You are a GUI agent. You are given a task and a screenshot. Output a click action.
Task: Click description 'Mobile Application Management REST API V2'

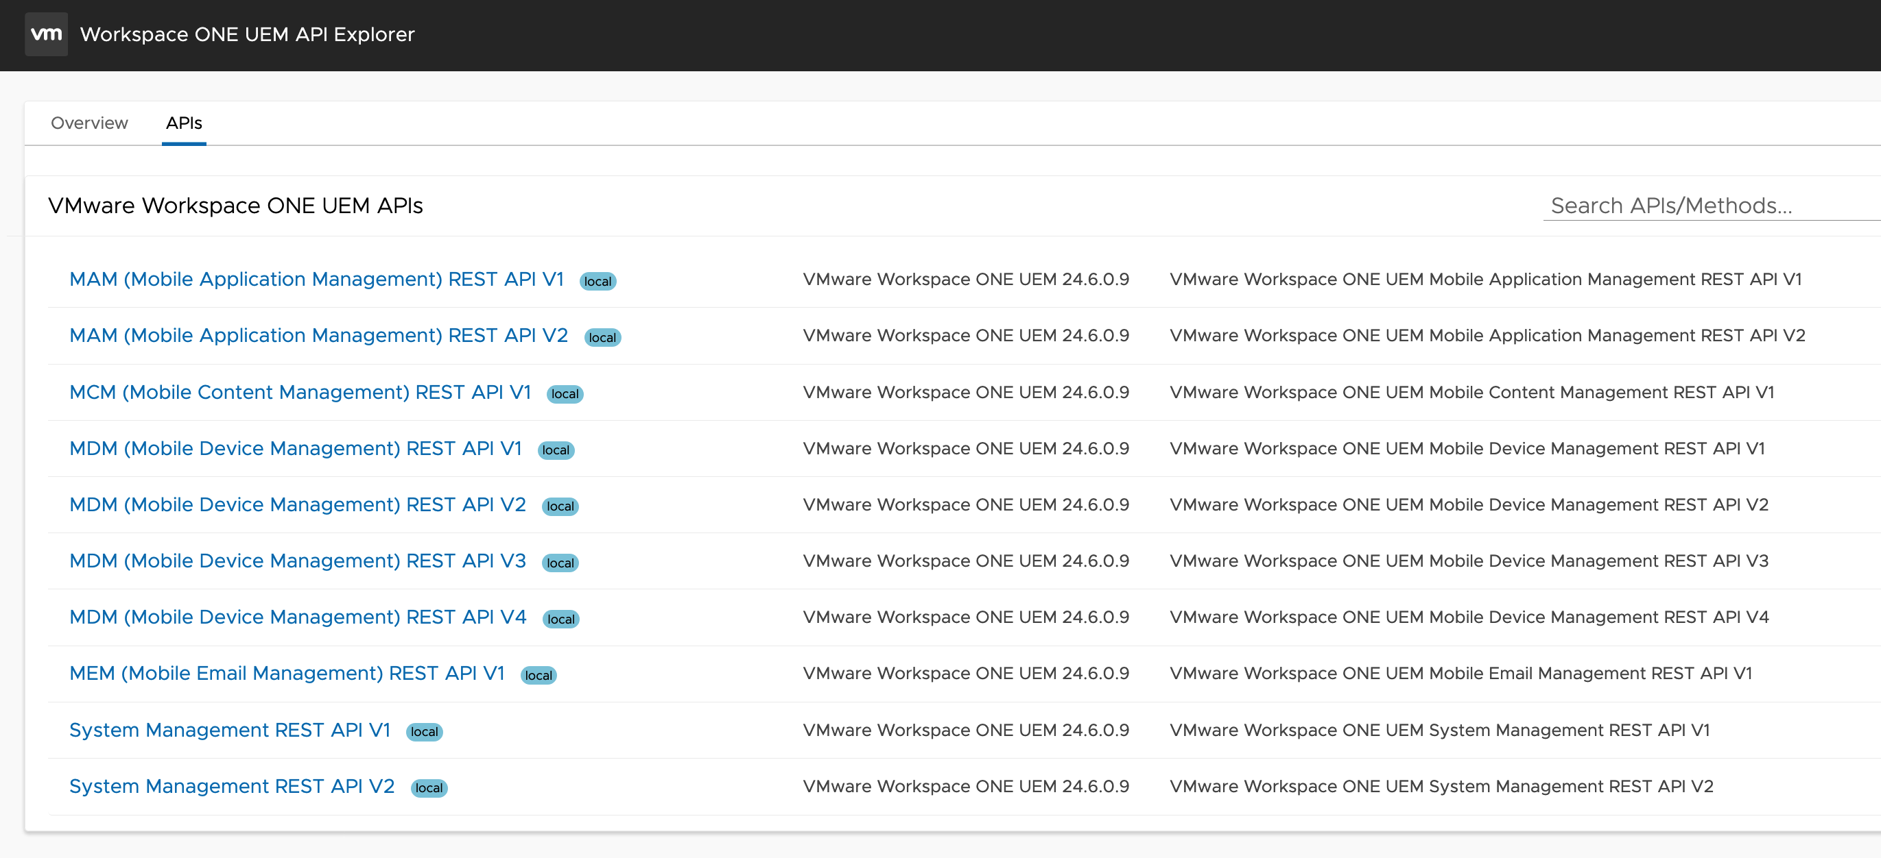pos(1487,336)
